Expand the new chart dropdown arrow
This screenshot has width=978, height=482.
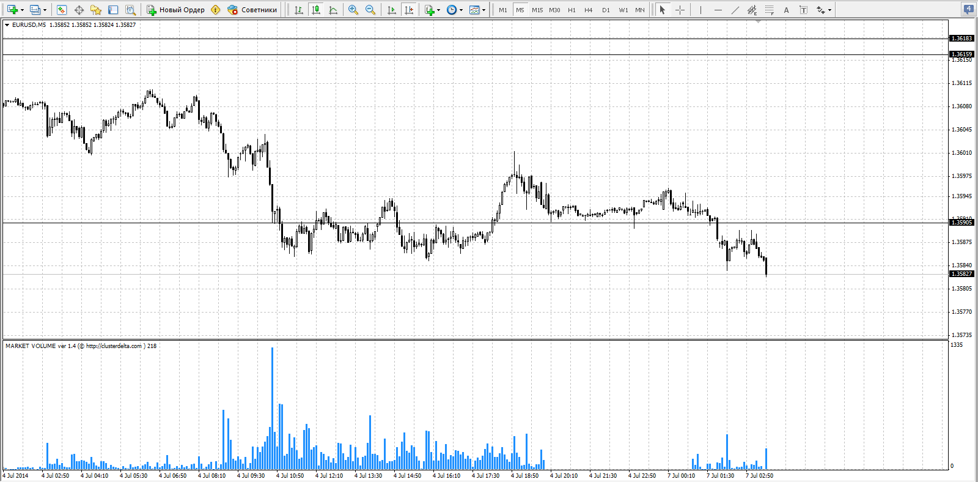pyautogui.click(x=23, y=10)
